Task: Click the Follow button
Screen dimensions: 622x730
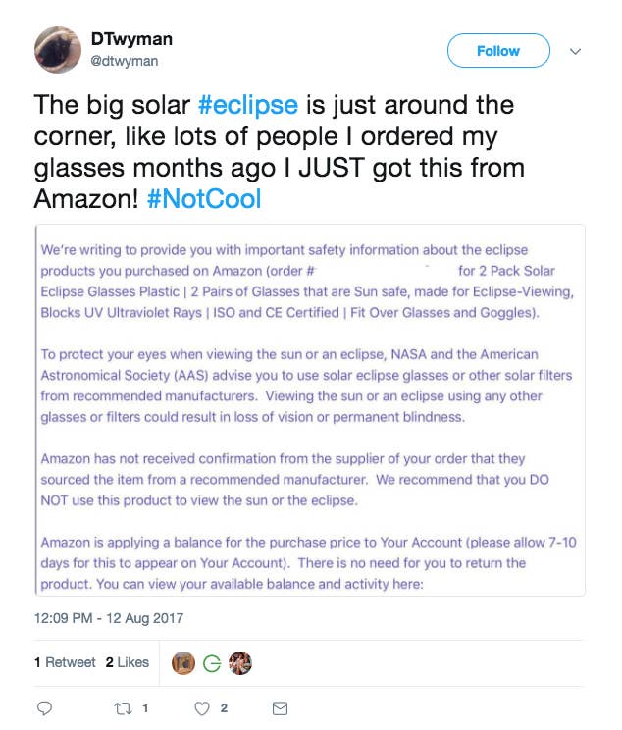Action: pyautogui.click(x=498, y=50)
